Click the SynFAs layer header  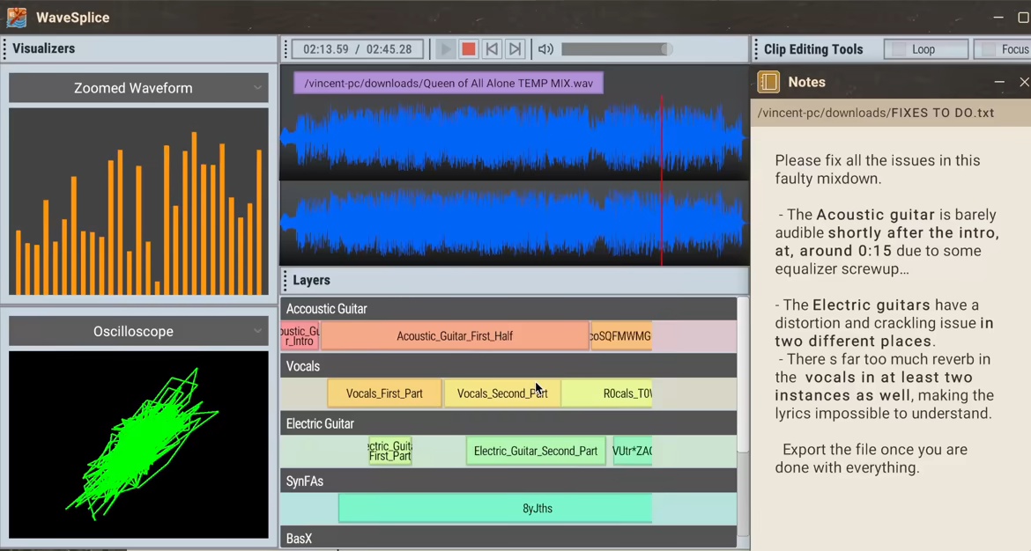coord(508,481)
